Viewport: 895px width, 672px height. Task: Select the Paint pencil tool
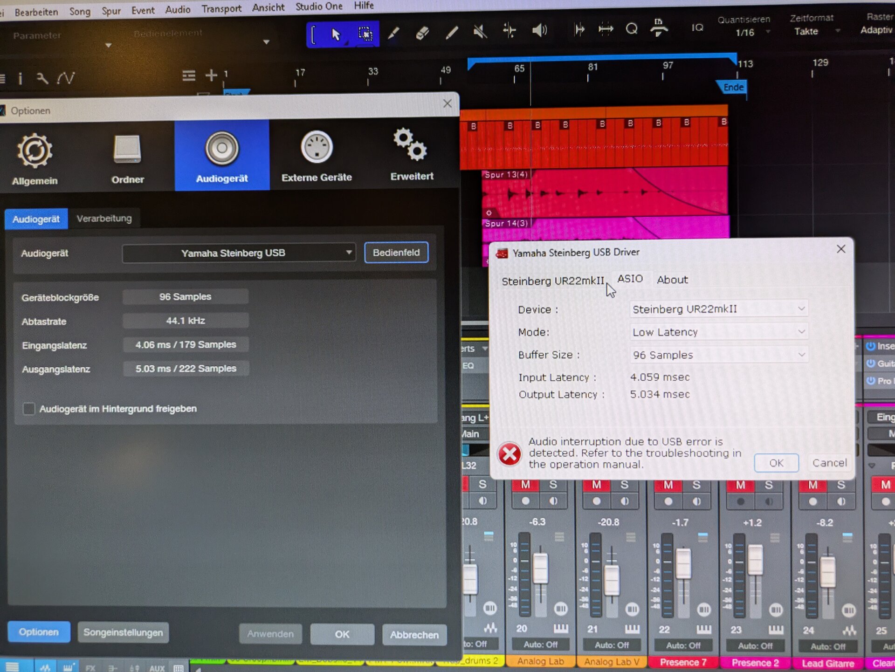(451, 32)
